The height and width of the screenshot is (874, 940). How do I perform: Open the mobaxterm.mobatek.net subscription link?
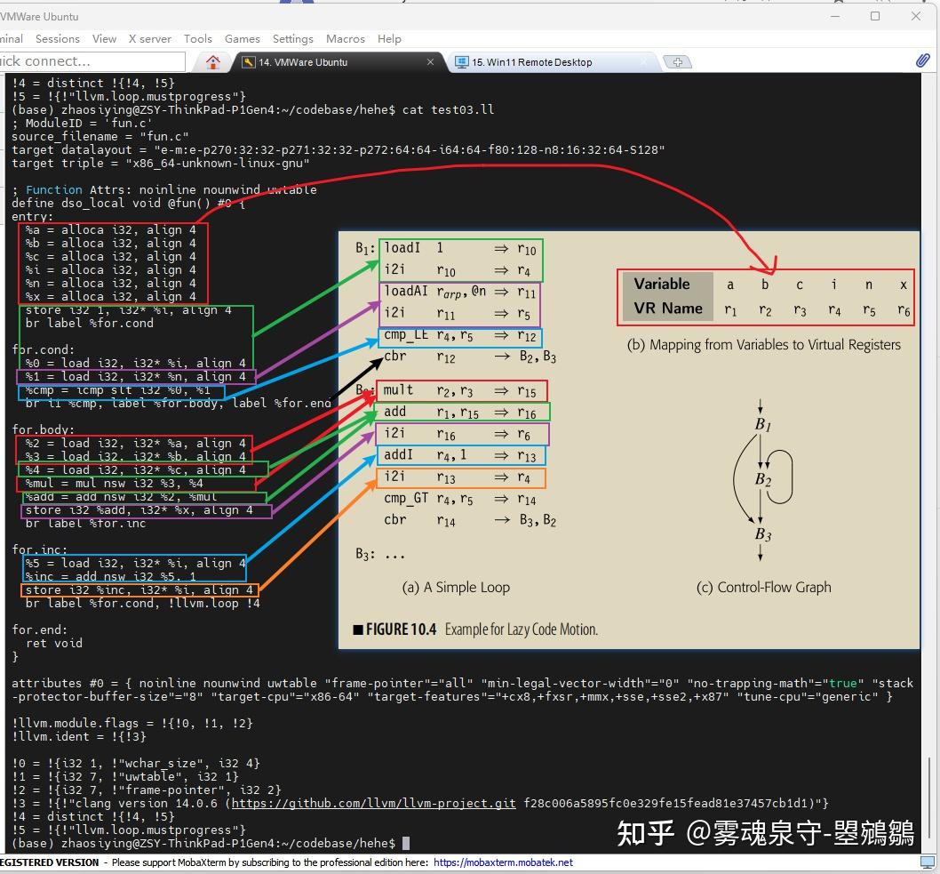click(x=502, y=862)
